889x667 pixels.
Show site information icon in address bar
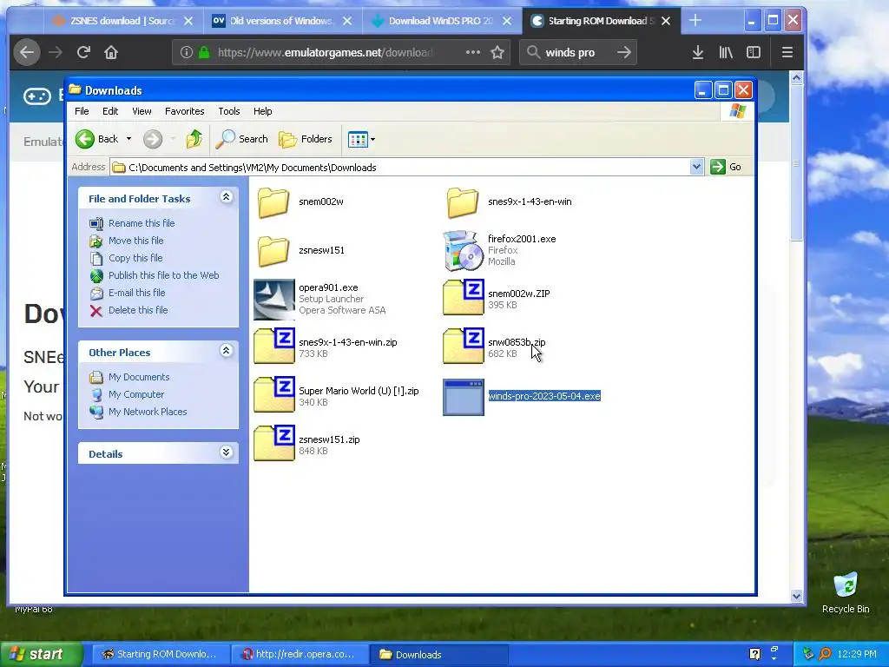pos(186,52)
